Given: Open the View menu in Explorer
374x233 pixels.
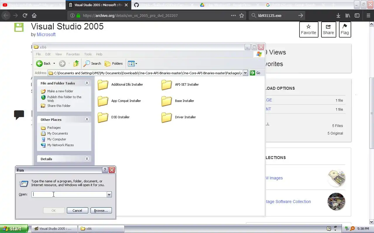Looking at the screenshot, I should click(x=58, y=54).
